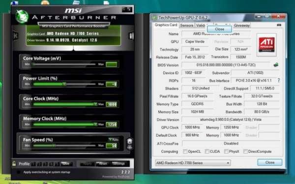The width and height of the screenshot is (295, 184).
Task: Tick the DirectCompute checkbox
Action: pos(245,151)
